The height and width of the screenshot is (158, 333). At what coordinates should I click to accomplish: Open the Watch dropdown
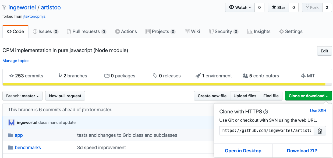[240, 8]
